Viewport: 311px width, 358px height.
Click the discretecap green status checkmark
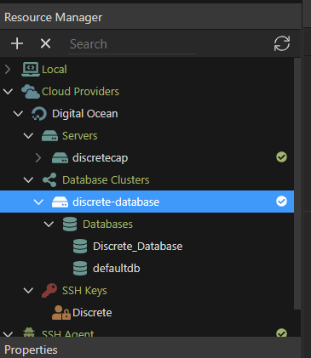[x=281, y=157]
